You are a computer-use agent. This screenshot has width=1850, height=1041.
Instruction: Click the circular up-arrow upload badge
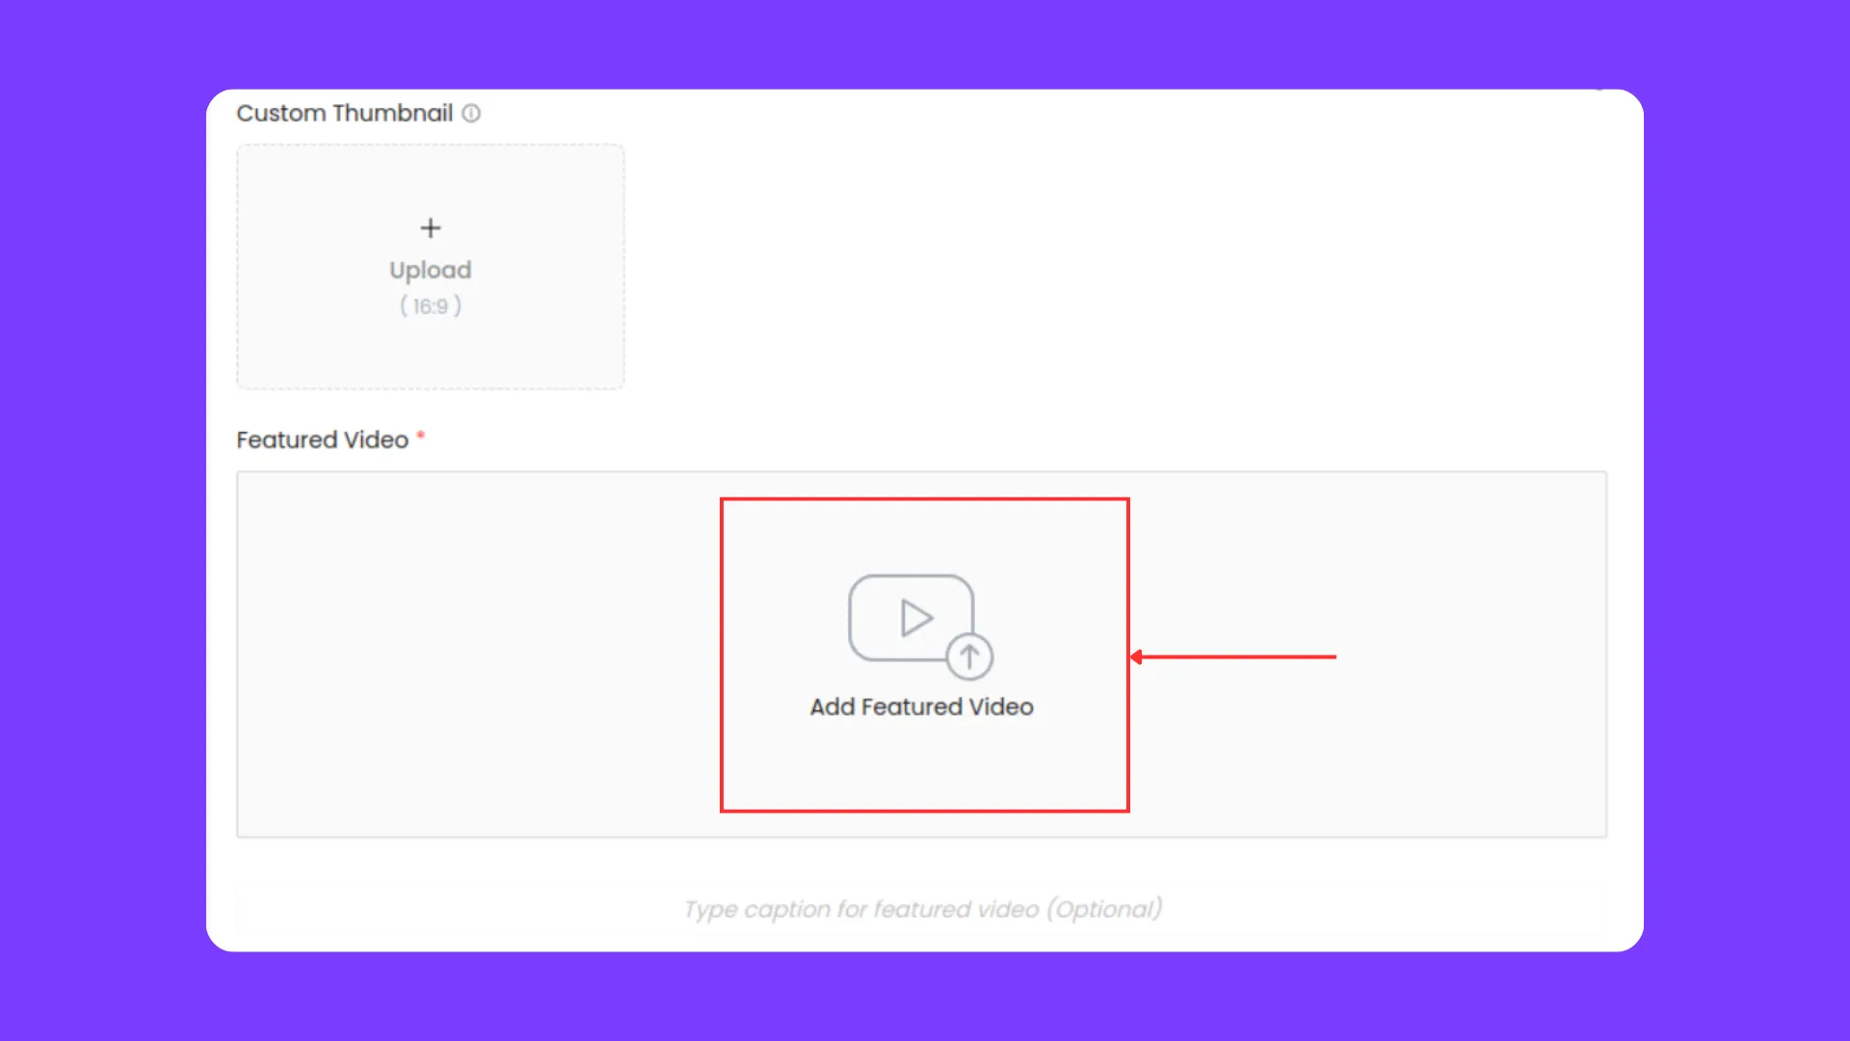coord(969,657)
